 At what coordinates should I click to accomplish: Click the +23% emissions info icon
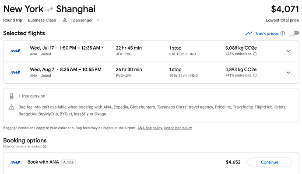coord(255,54)
